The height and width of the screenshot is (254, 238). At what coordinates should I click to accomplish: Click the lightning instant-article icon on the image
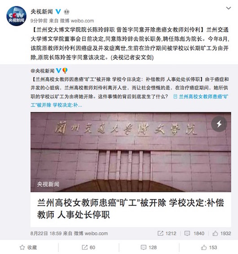point(219,124)
